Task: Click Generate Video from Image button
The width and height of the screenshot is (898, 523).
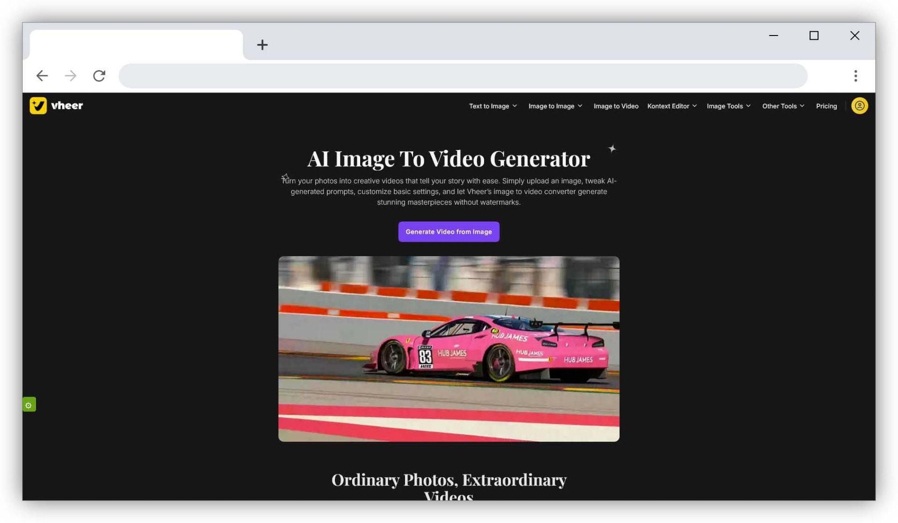Action: [449, 232]
